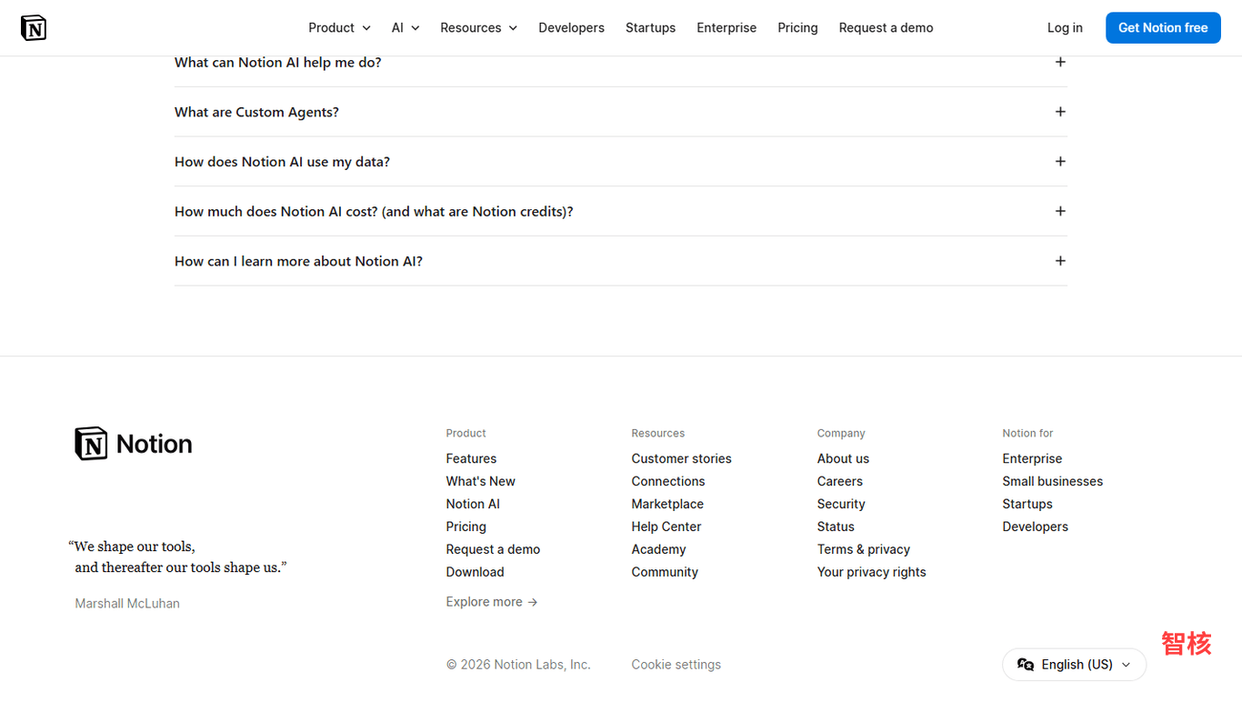1242x702 pixels.
Task: Open the Product dropdown menu
Action: tap(339, 28)
